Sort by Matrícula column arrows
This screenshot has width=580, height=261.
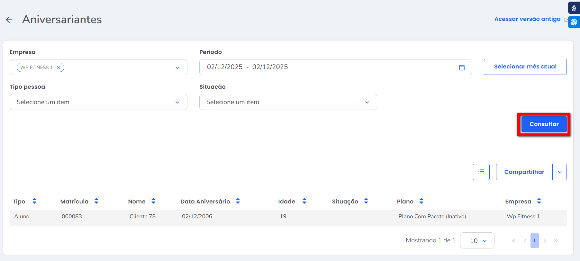tap(96, 201)
